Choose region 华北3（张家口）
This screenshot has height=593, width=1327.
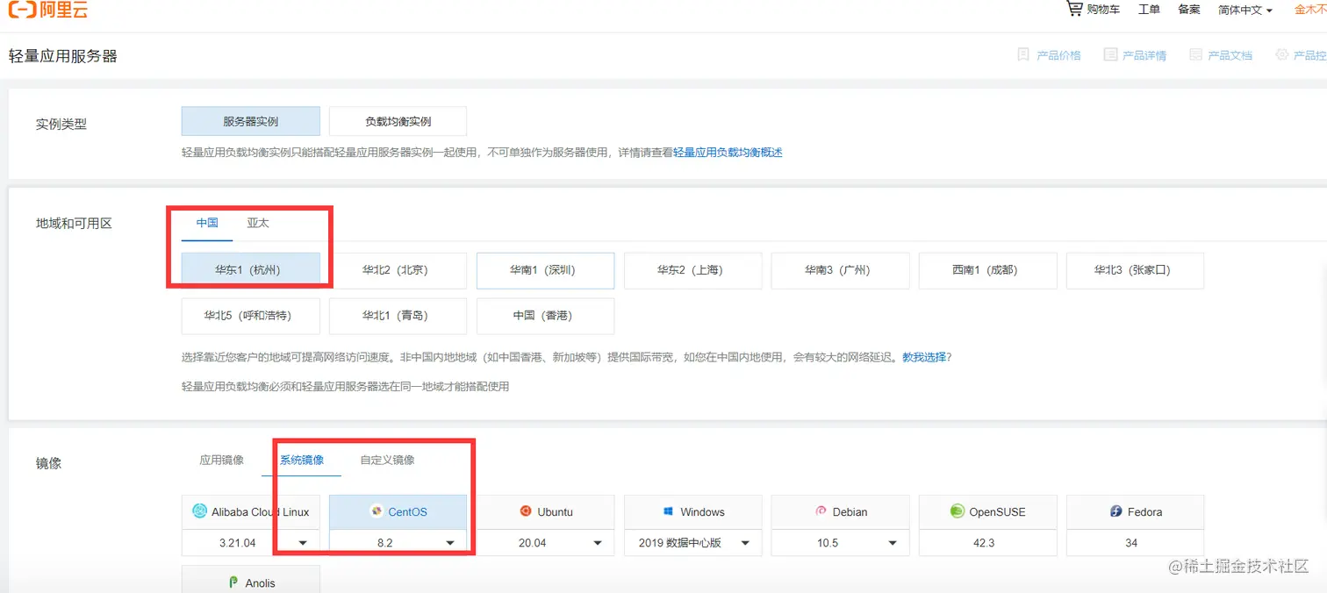(x=1135, y=270)
